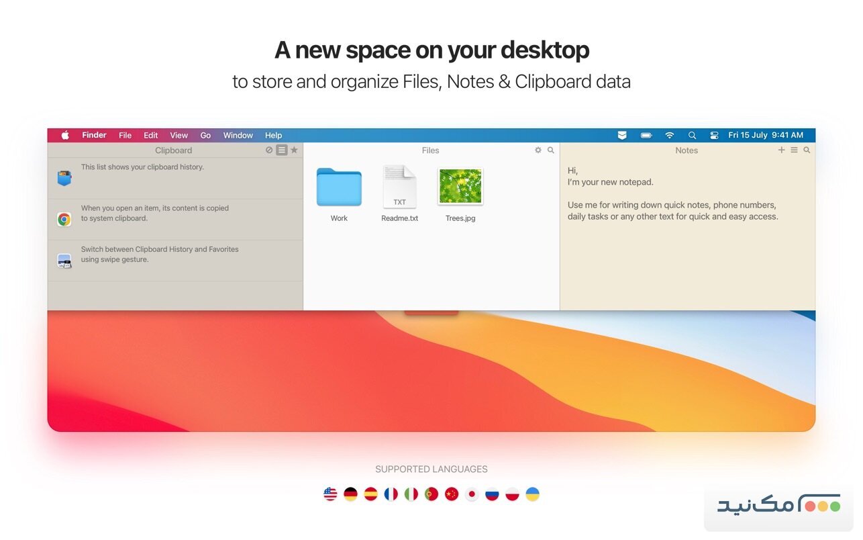863x540 pixels.
Task: Open Spotlight search in menu bar
Action: point(692,135)
